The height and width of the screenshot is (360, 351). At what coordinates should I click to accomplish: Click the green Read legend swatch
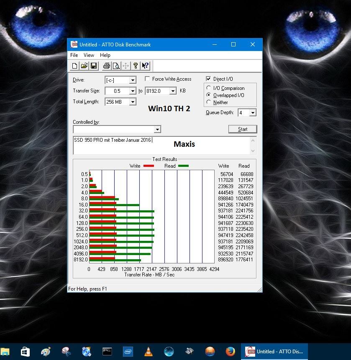coord(183,166)
